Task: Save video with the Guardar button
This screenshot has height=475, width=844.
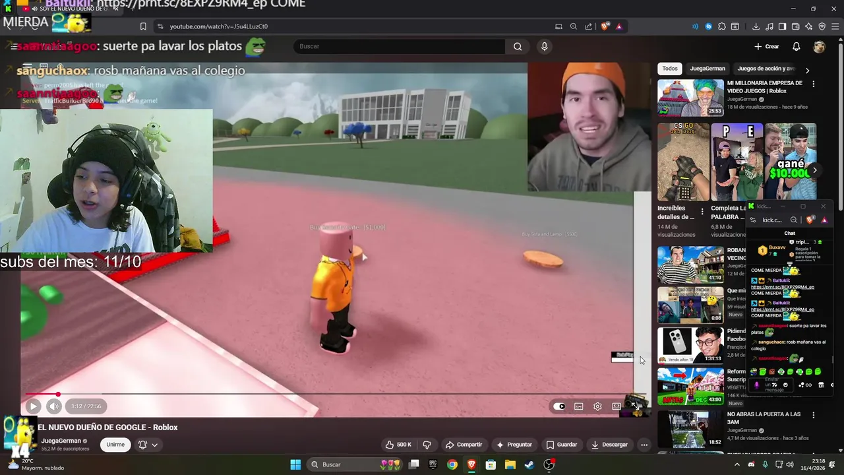Action: tap(562, 445)
